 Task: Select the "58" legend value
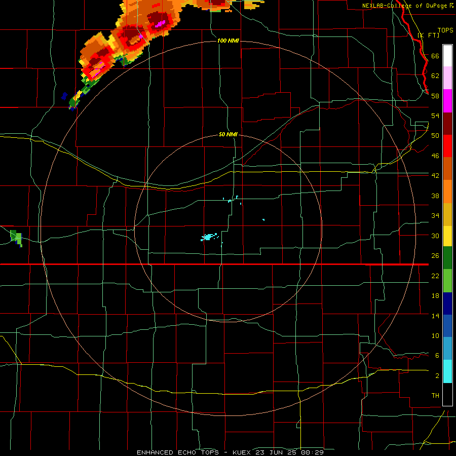click(435, 96)
